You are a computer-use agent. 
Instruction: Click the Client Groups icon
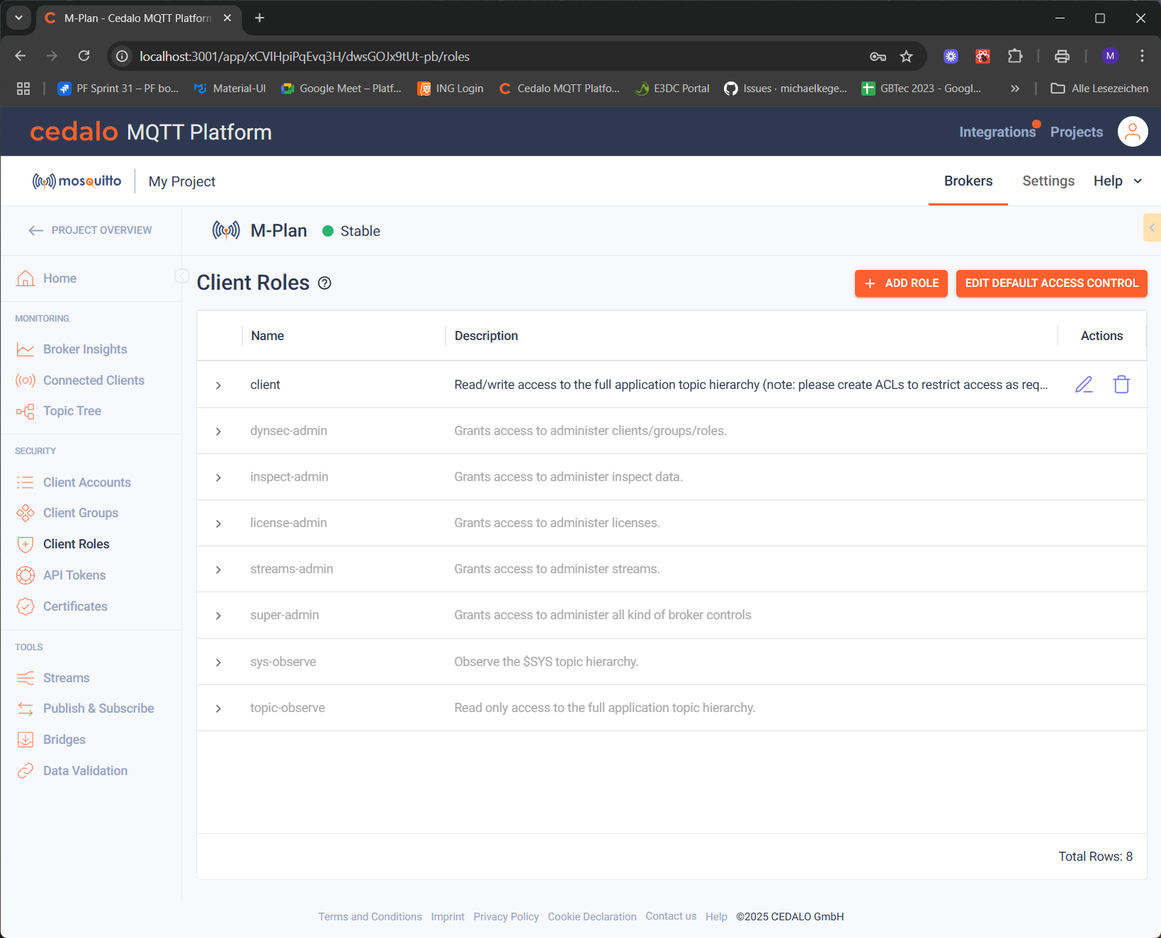[x=26, y=513]
